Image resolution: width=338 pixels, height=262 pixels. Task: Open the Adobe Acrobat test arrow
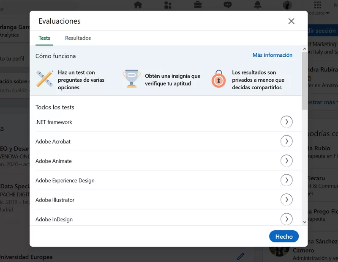point(286,141)
